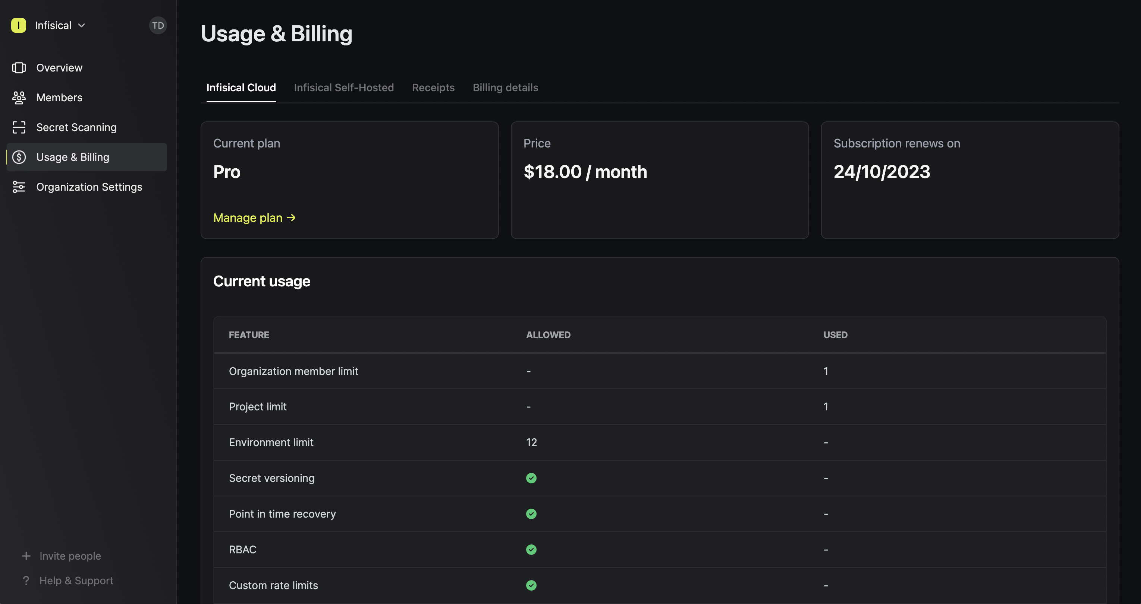Screen dimensions: 1141x604
Task: Click the question mark help icon
Action: pyautogui.click(x=26, y=581)
